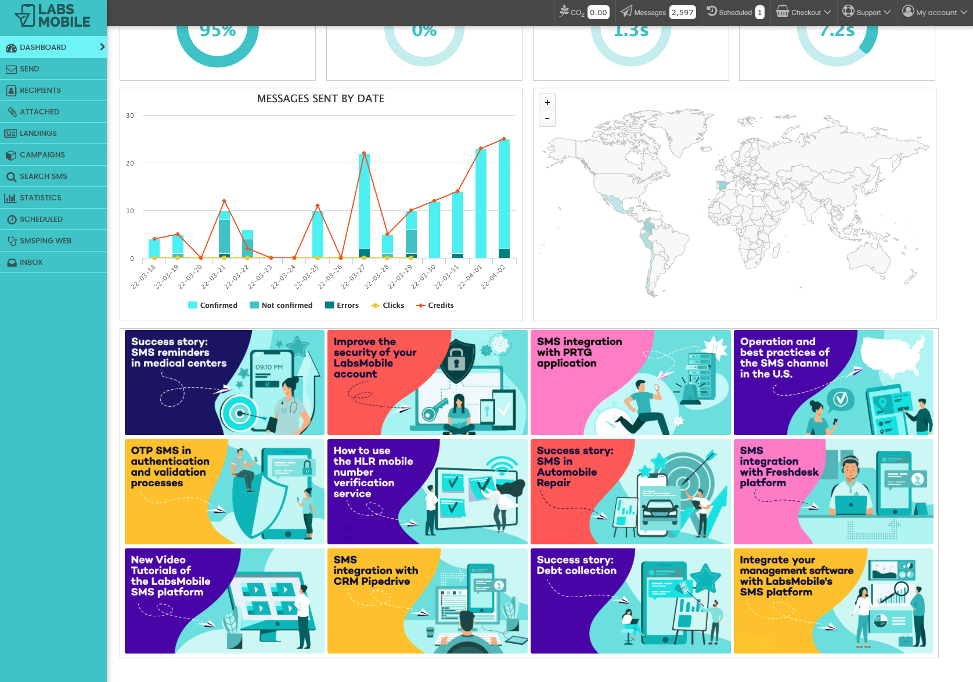Open the Improve security of LabsMobile account card
Image resolution: width=973 pixels, height=682 pixels.
pyautogui.click(x=427, y=382)
